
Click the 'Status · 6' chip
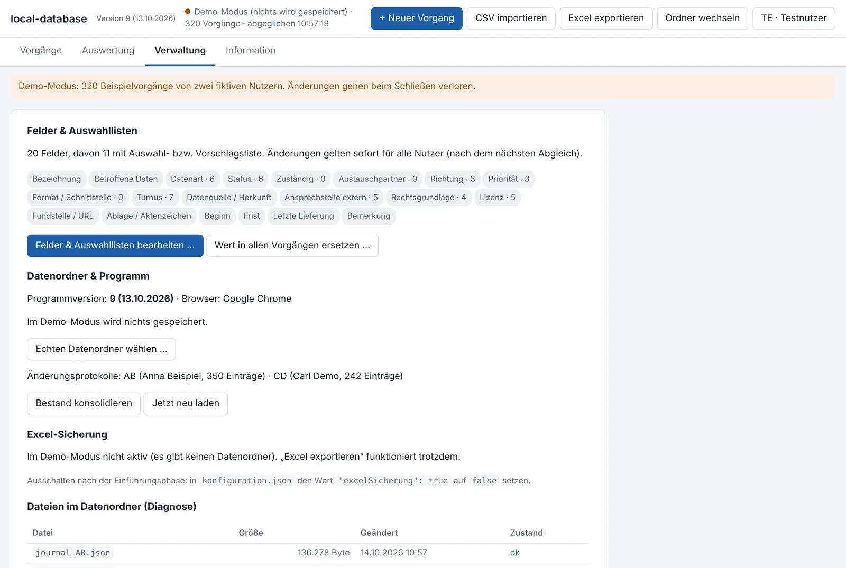(x=245, y=179)
